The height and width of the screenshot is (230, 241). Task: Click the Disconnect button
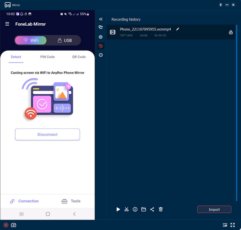pyautogui.click(x=47, y=134)
